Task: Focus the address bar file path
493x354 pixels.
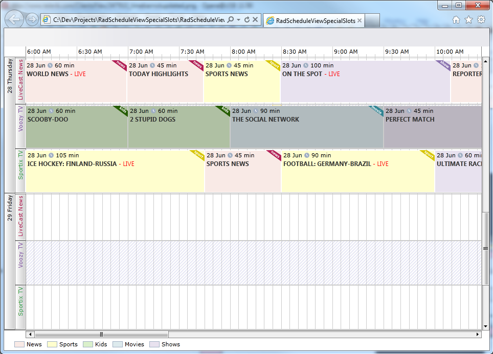Action: (x=139, y=20)
